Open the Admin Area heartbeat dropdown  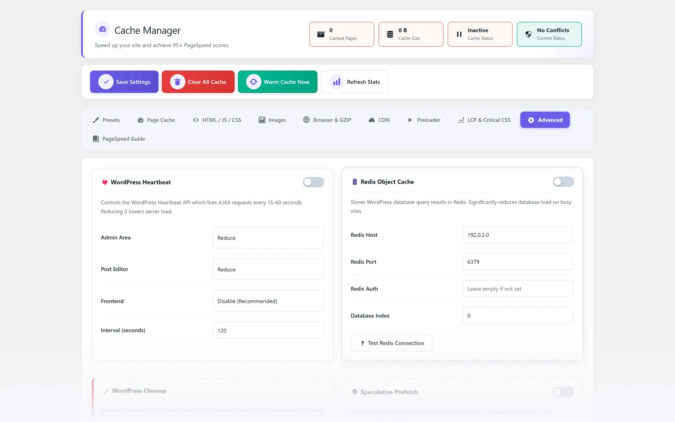point(268,238)
